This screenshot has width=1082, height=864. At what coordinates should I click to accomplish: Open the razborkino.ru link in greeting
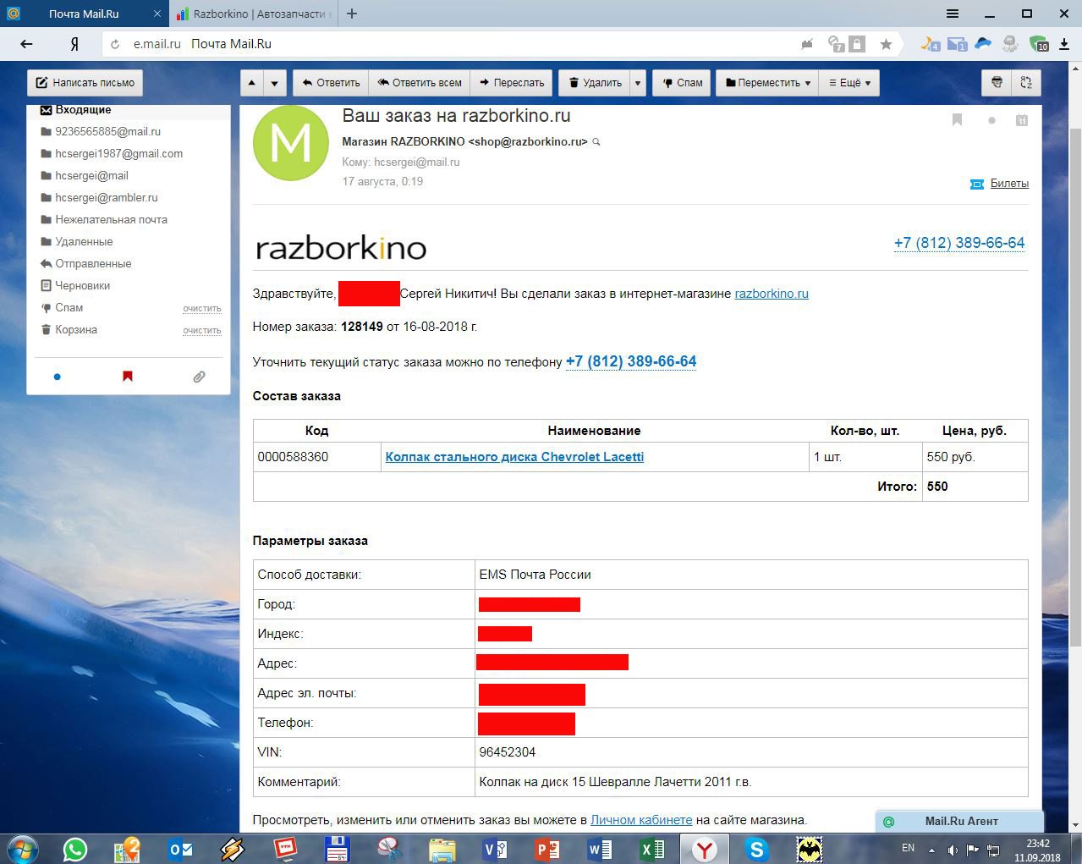tap(772, 294)
